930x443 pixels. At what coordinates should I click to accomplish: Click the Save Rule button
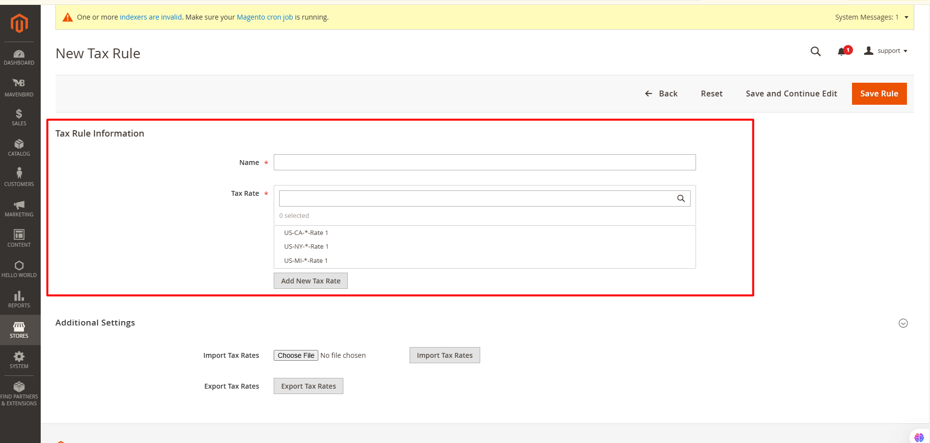click(879, 93)
